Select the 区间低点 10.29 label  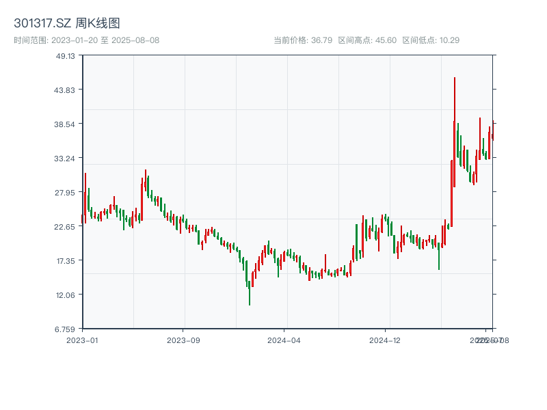431,40
